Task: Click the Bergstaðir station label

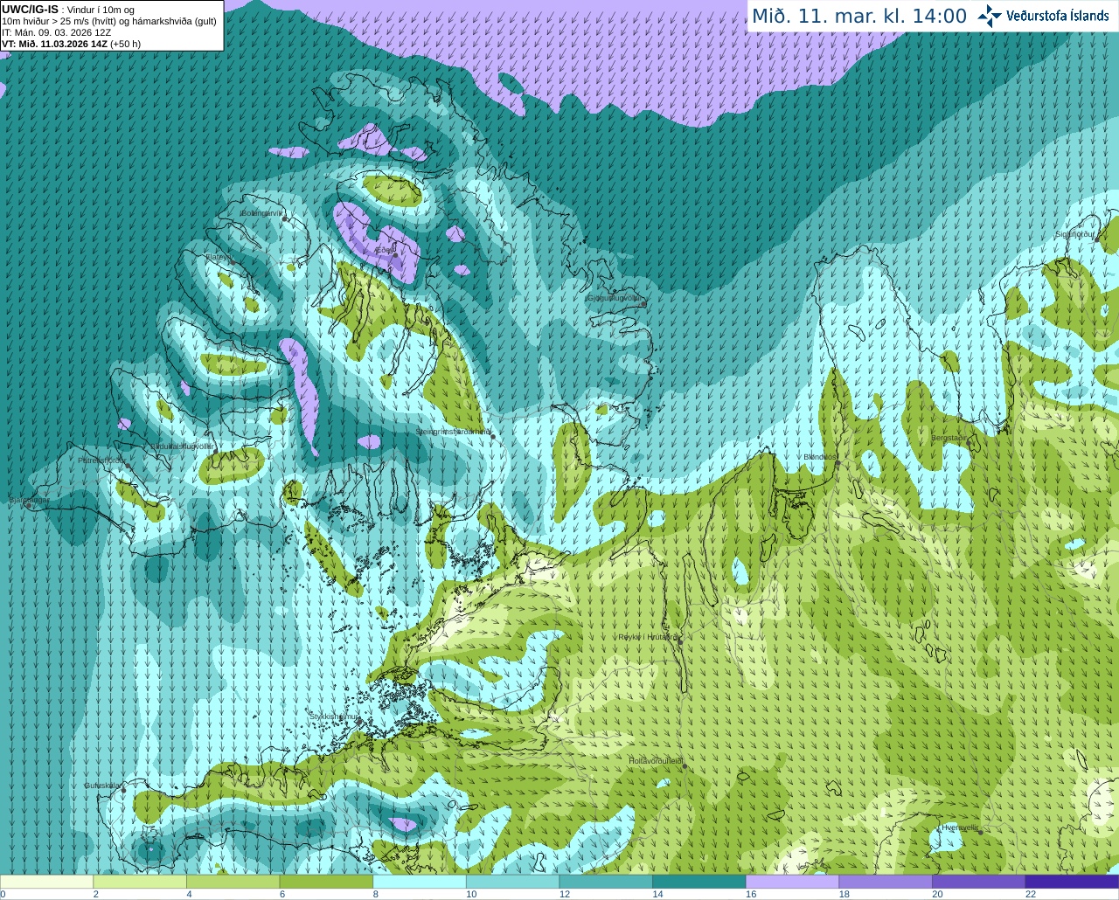Action: click(x=949, y=438)
